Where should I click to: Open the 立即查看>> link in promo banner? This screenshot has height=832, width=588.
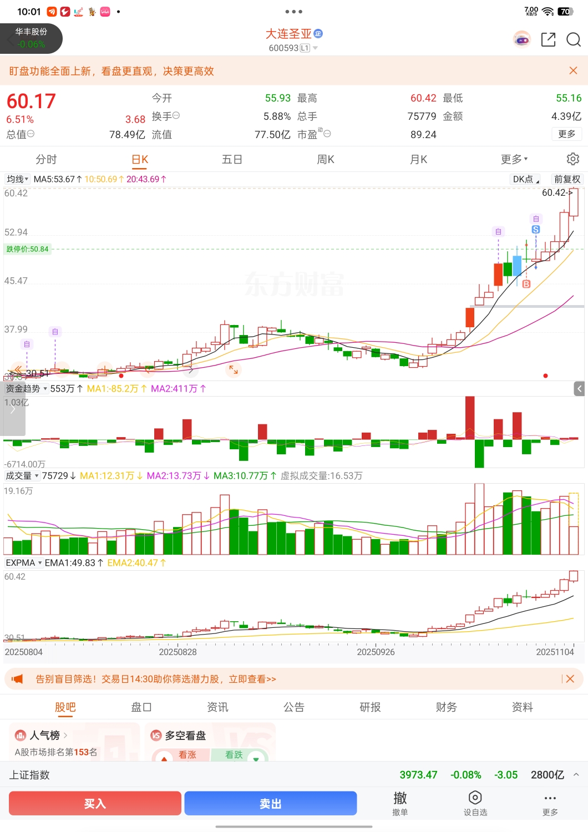coord(252,679)
